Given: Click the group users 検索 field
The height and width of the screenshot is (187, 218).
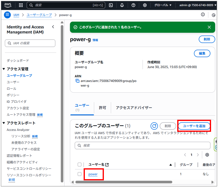Looking at the screenshot, I should (143, 145).
